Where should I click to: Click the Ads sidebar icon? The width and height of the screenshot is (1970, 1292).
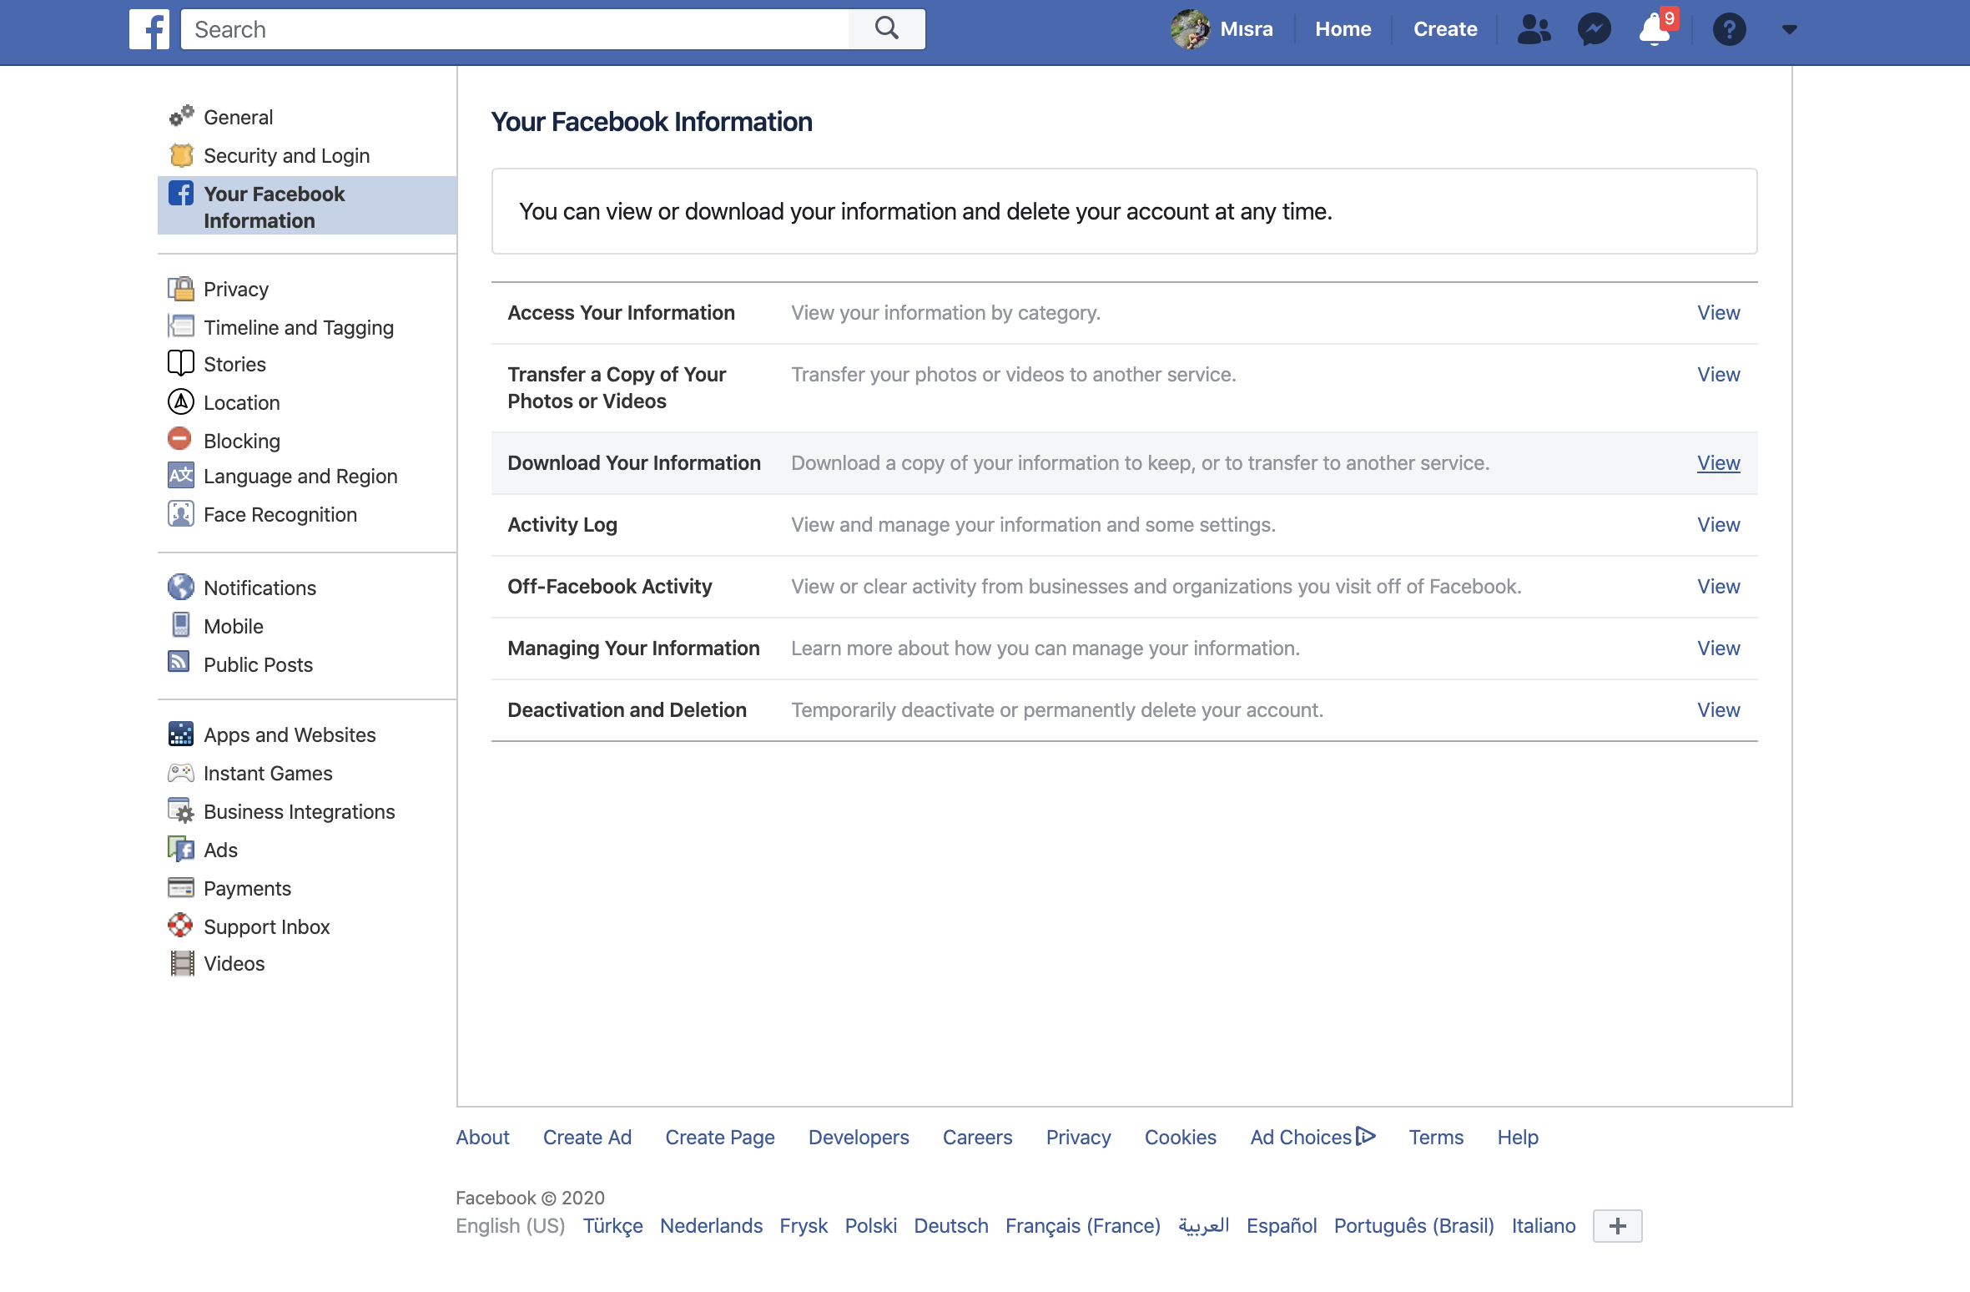tap(181, 849)
